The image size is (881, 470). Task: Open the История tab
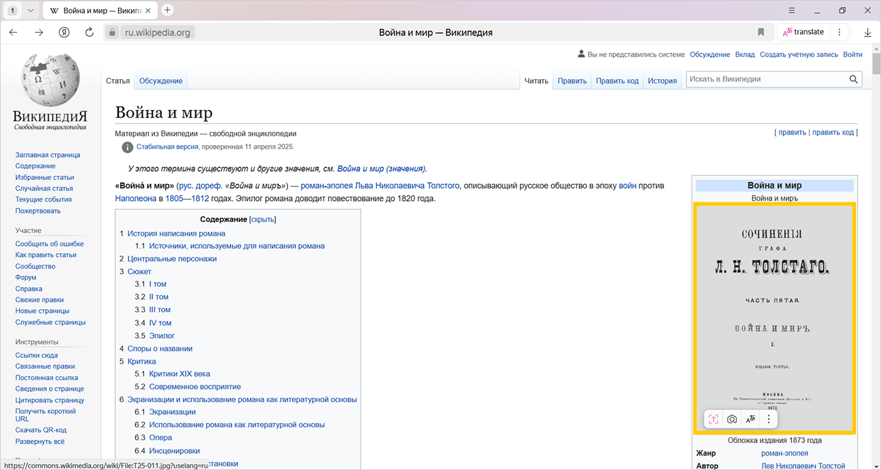pyautogui.click(x=662, y=80)
